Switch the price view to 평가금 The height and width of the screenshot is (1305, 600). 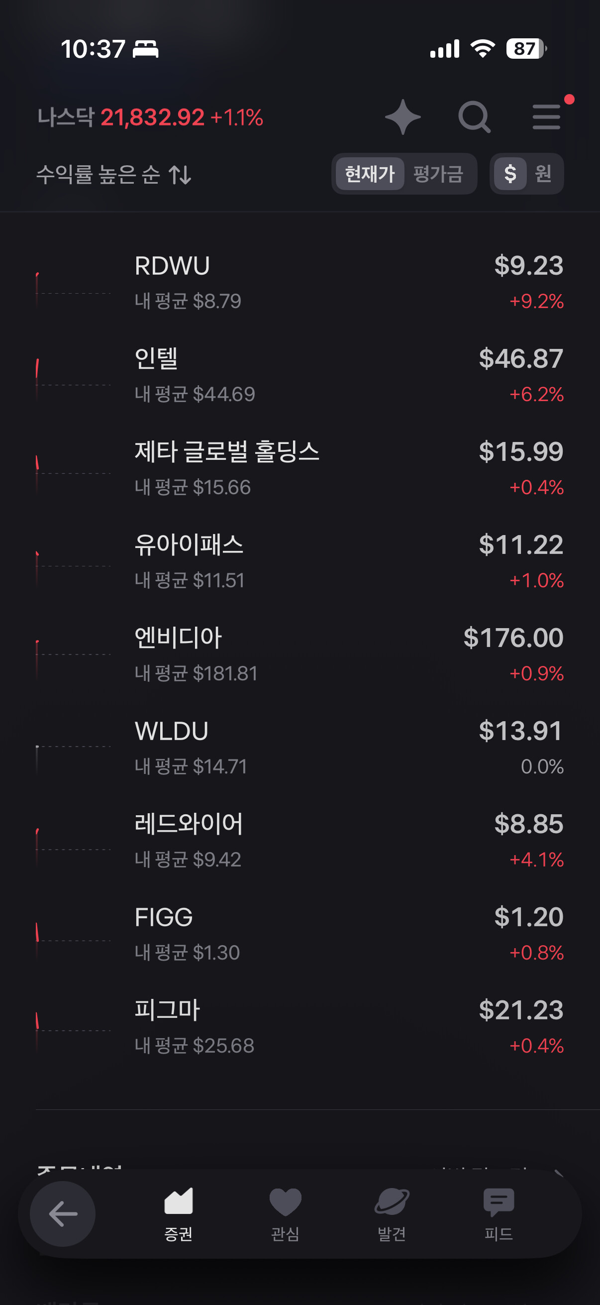point(438,174)
